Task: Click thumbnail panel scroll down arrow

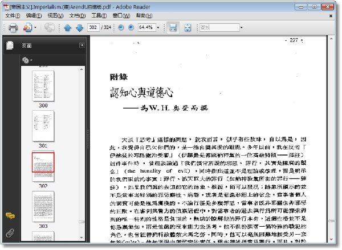Action: (x=82, y=238)
